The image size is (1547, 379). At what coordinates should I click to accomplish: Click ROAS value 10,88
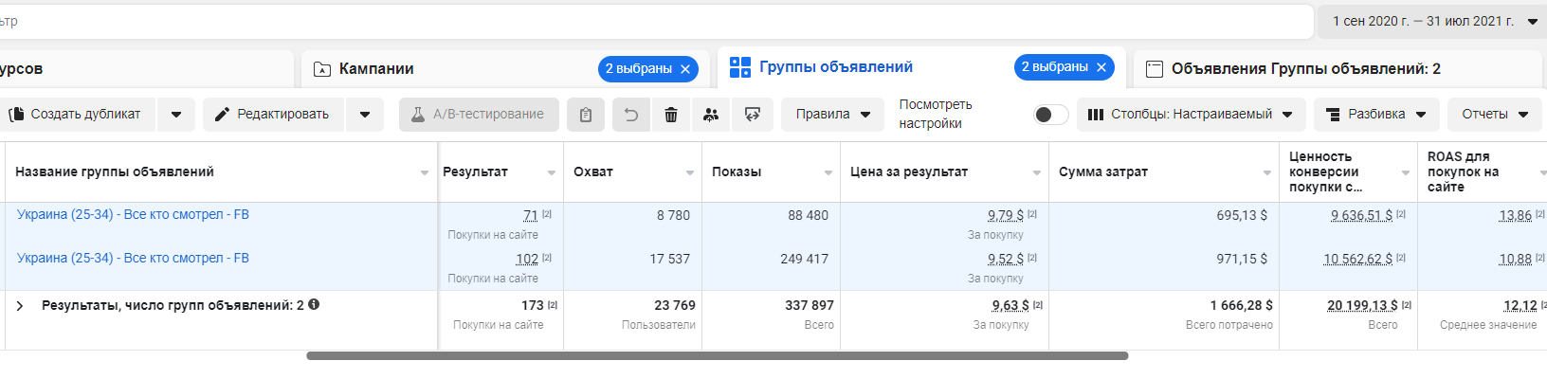coord(1515,260)
